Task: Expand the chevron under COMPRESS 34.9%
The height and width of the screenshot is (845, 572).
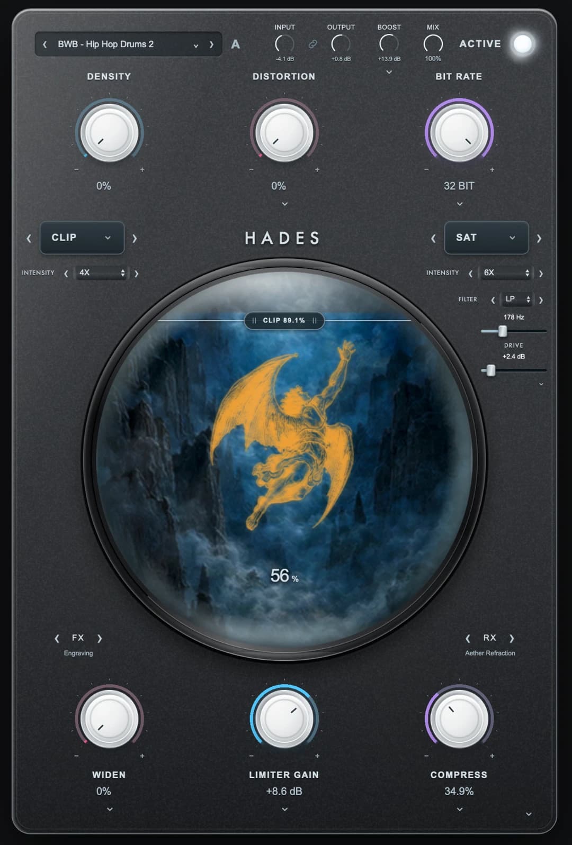Action: [x=460, y=809]
